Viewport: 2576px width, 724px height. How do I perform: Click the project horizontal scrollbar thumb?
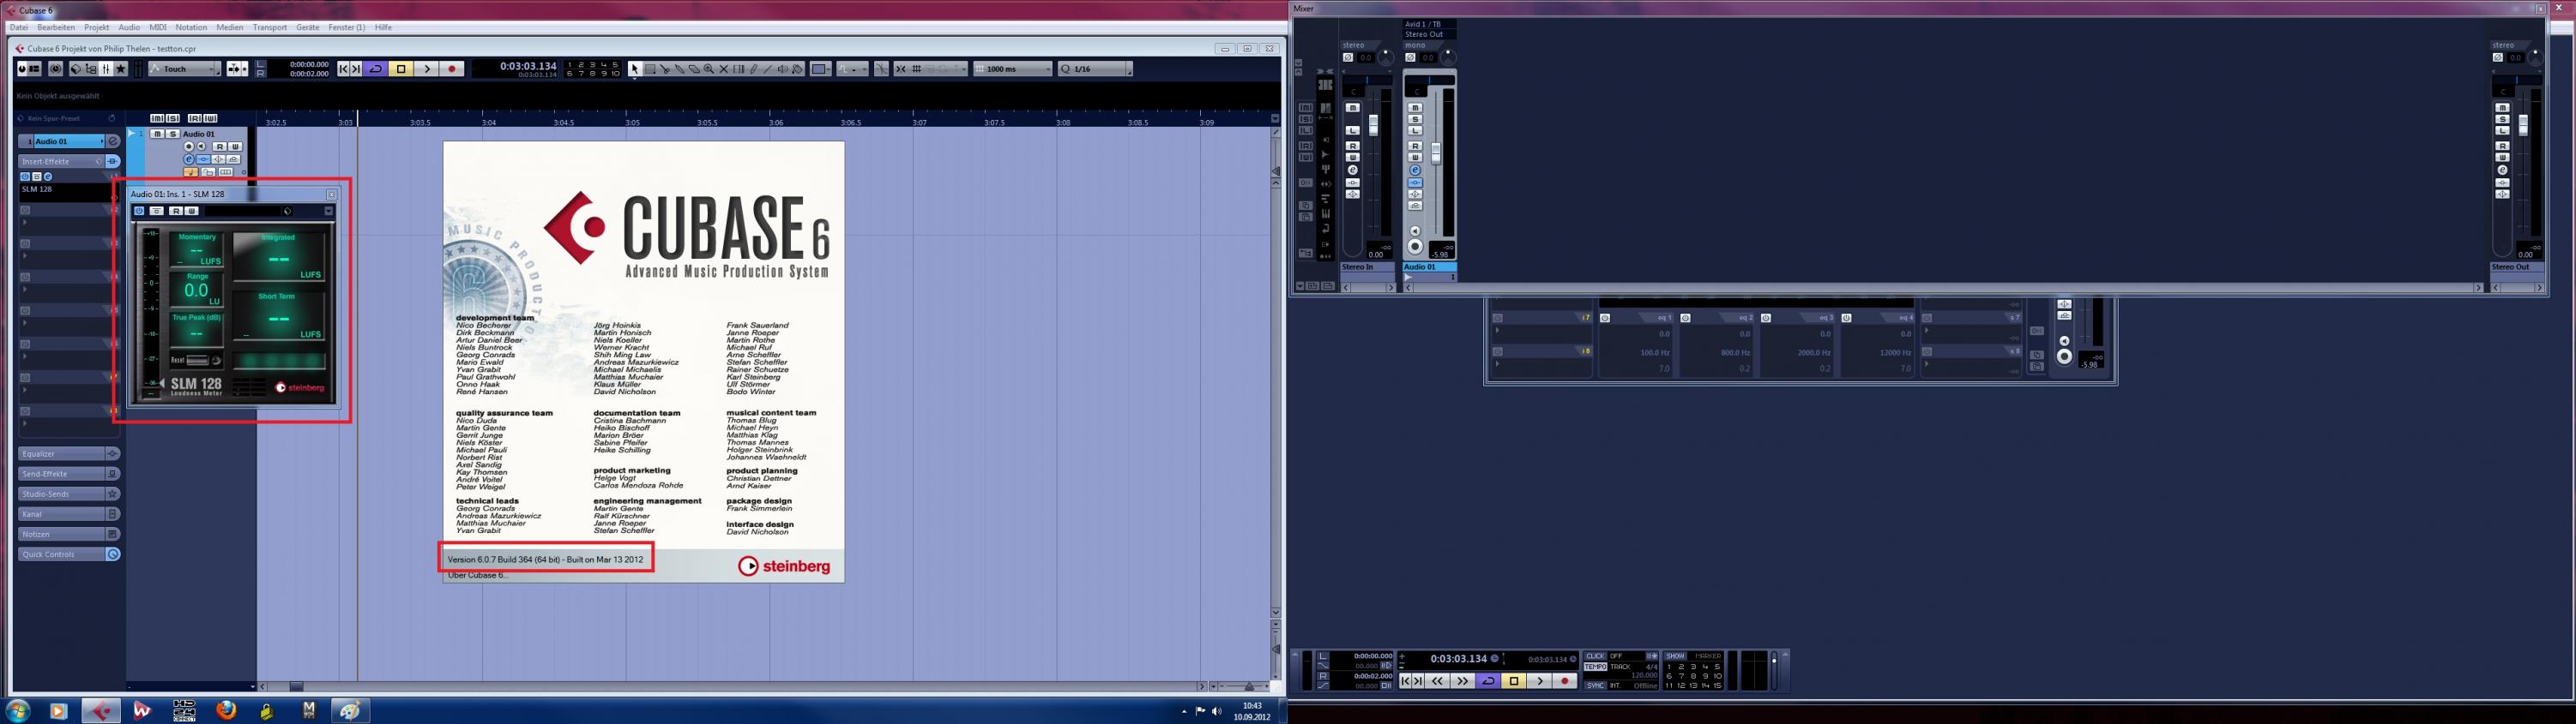(x=296, y=687)
